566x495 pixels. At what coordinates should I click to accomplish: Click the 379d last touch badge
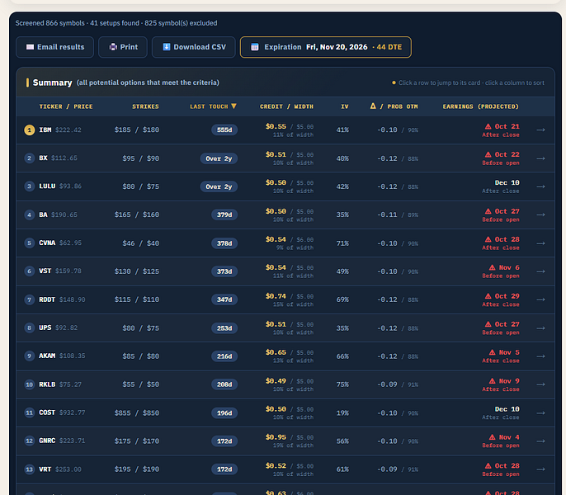[x=224, y=214]
